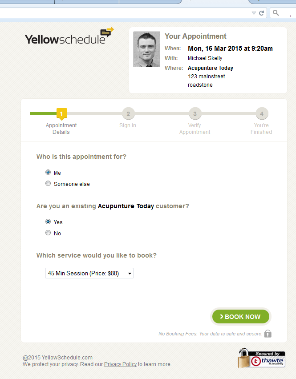296x379 pixels.
Task: Choose 'Someone else' for the appointment
Action: [x=48, y=183]
